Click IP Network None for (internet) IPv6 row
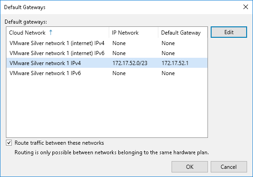Screen dimensions: 253x177 (x=119, y=53)
